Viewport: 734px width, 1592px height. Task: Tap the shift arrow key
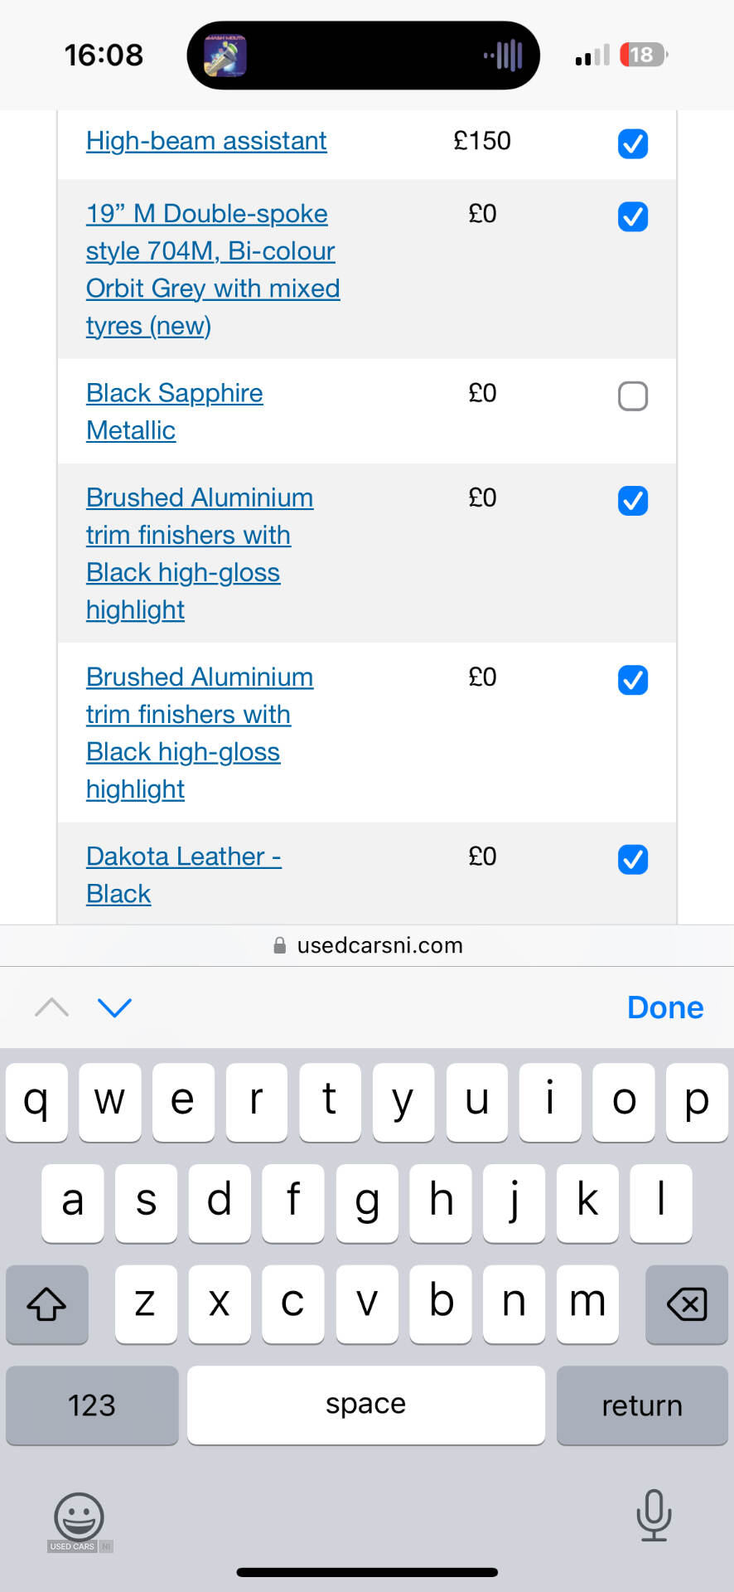pyautogui.click(x=47, y=1304)
